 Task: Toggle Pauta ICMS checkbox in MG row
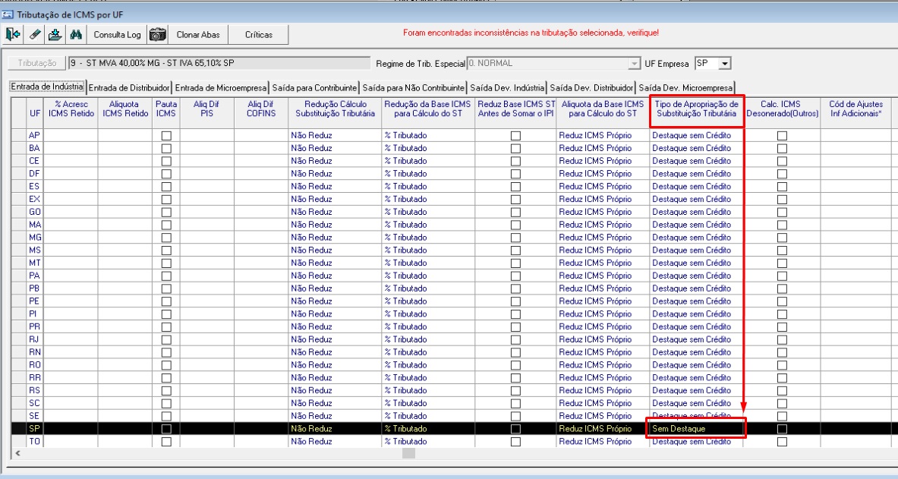coord(166,238)
